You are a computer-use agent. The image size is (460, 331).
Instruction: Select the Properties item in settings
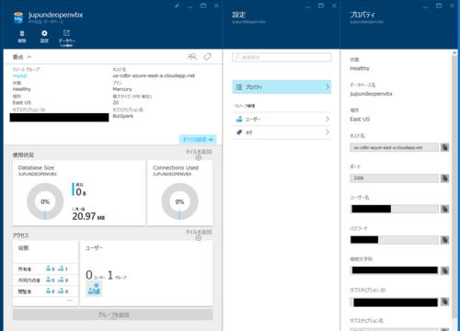coord(282,87)
